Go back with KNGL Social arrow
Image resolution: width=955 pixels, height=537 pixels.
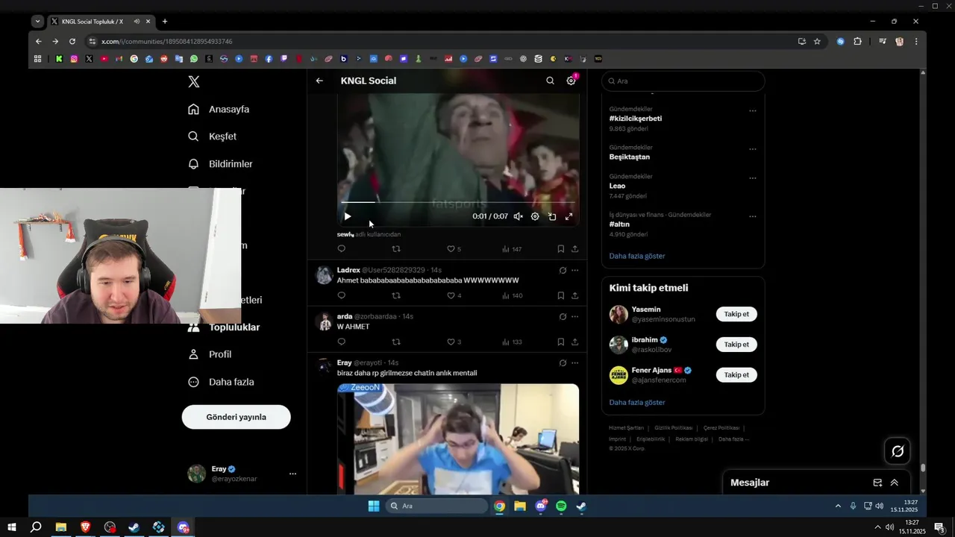pos(319,81)
